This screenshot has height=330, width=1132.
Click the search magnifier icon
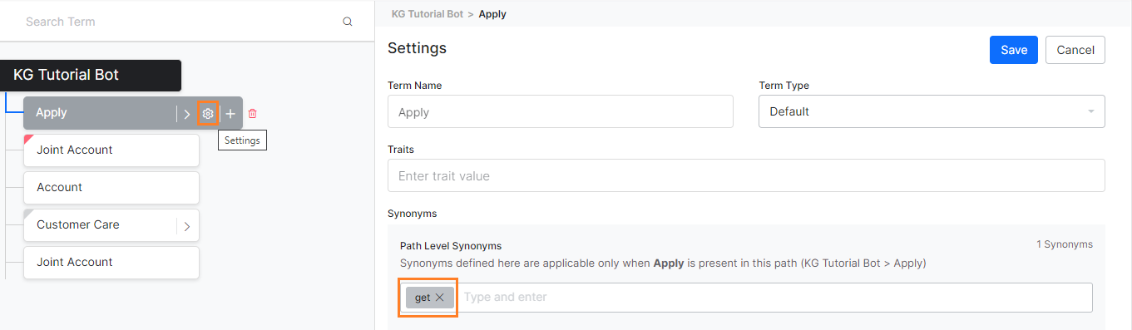click(348, 22)
